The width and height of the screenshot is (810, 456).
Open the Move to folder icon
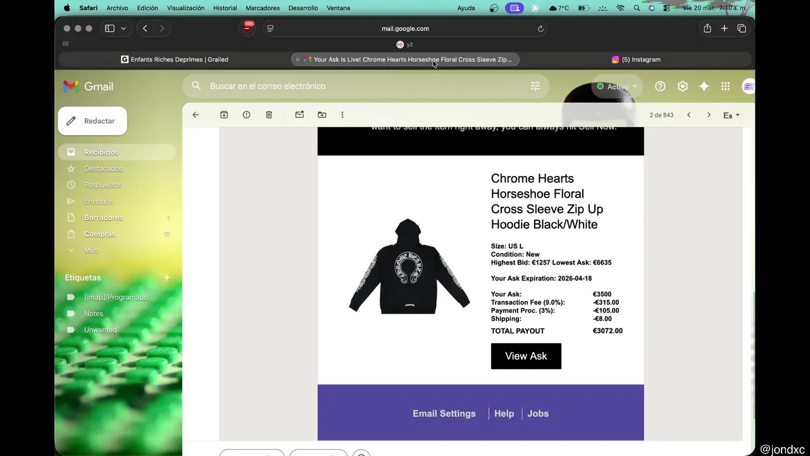pyautogui.click(x=322, y=115)
